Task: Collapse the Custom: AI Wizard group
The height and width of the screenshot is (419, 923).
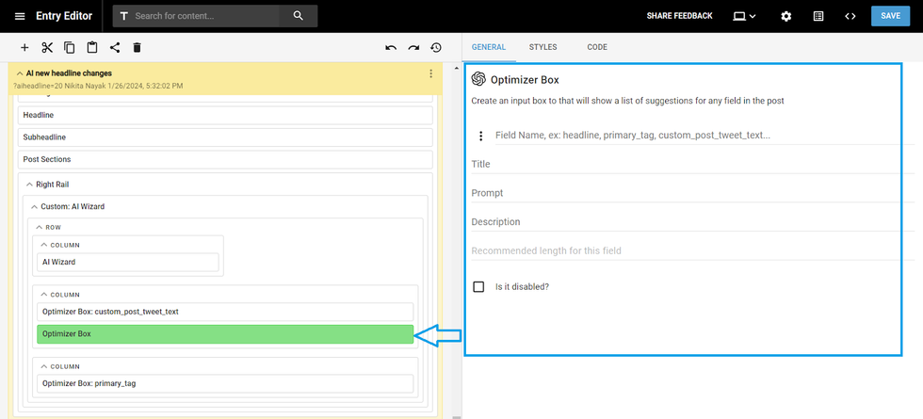Action: coord(34,206)
